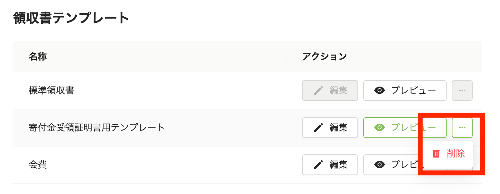500x194 pixels.
Task: Click the pencil icon in 会費 row
Action: point(318,165)
